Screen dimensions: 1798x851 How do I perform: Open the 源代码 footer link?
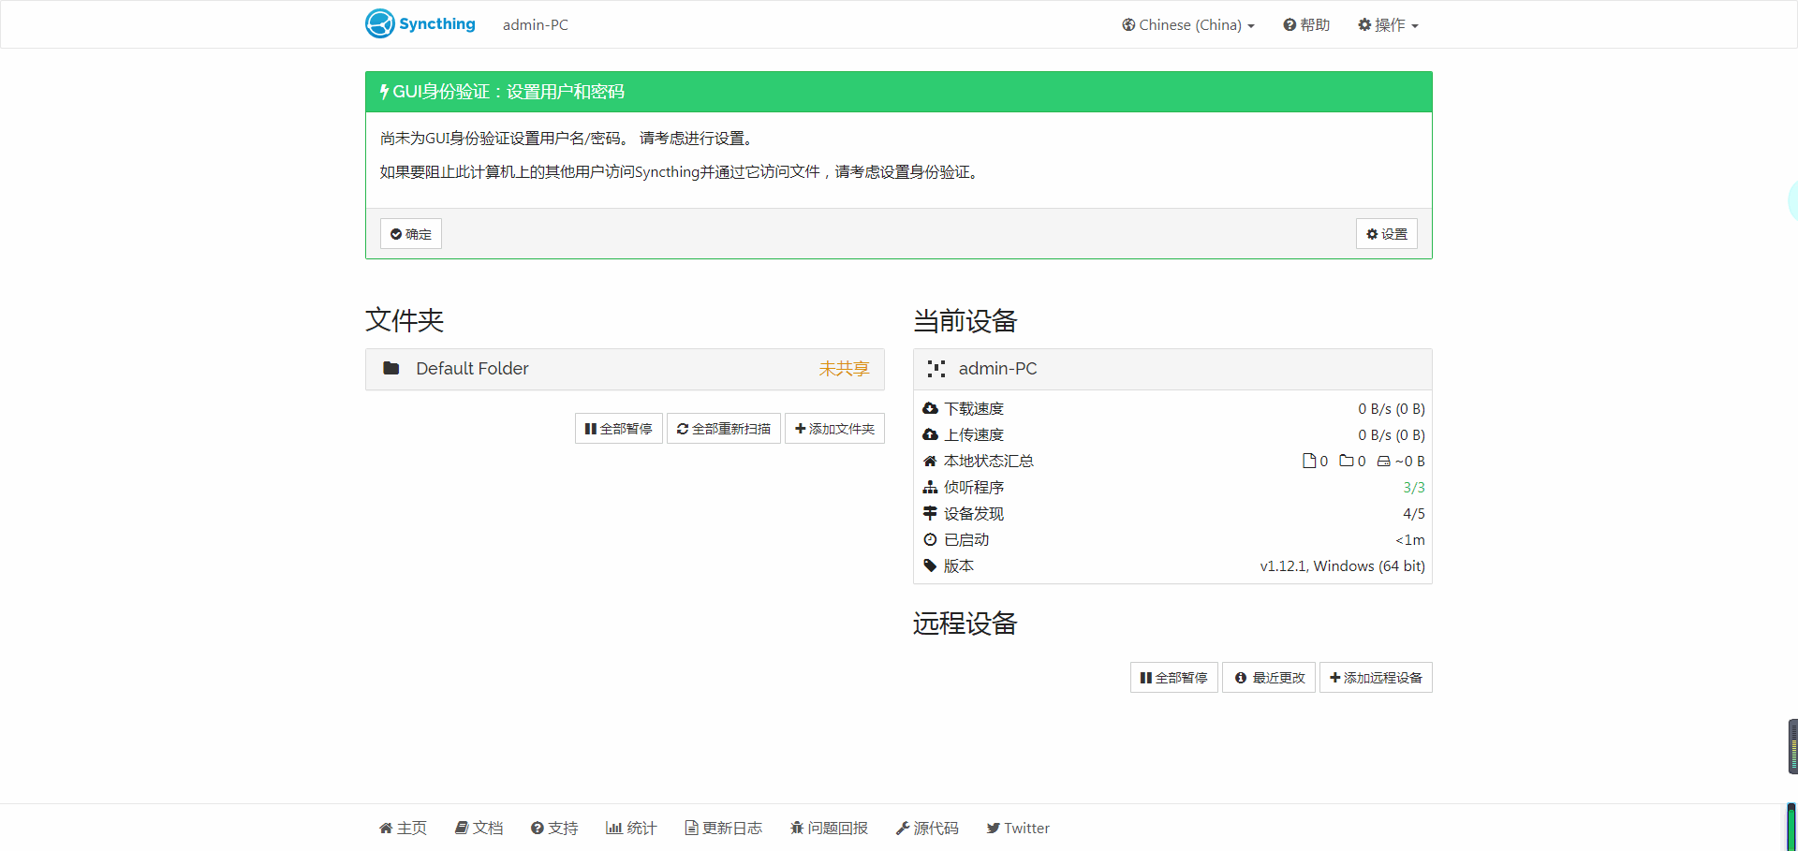928,828
